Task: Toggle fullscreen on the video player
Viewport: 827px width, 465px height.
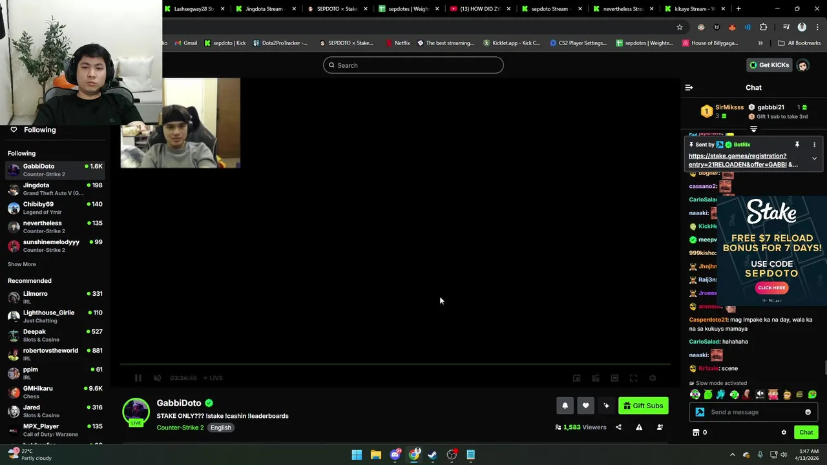Action: (633, 378)
